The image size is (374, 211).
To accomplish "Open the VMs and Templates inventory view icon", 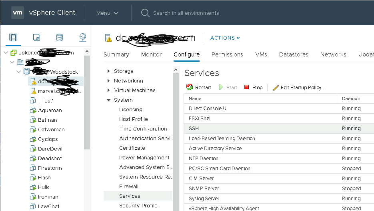I will (x=36, y=38).
